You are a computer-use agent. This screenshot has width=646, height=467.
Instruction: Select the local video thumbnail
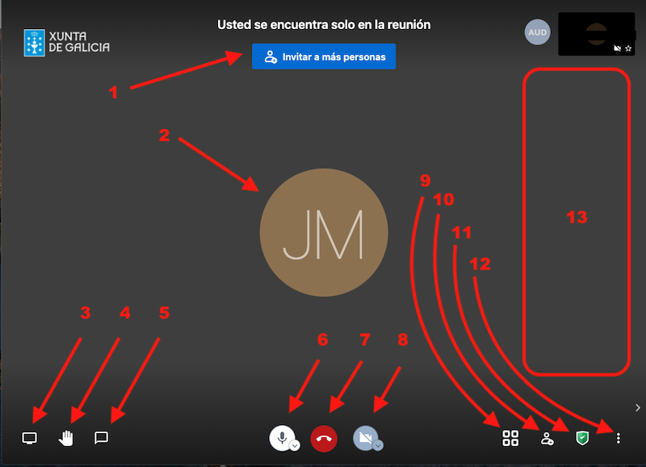[x=596, y=32]
